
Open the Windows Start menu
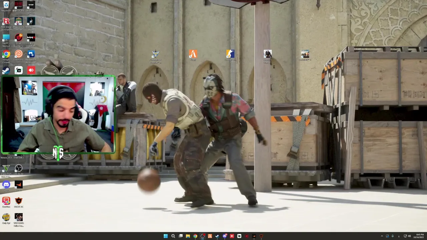click(x=166, y=236)
